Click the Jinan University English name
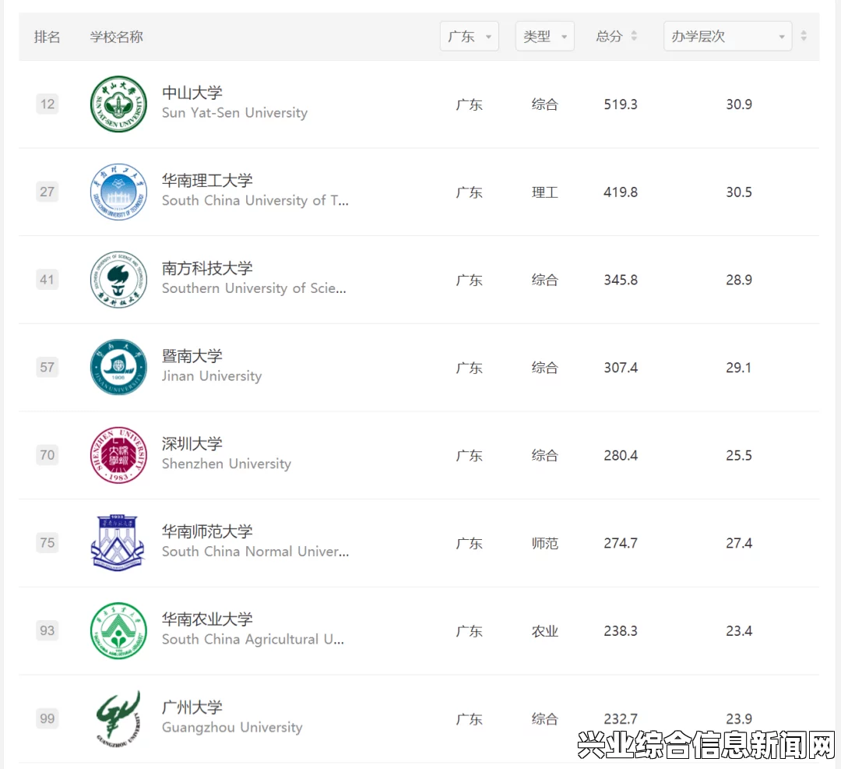This screenshot has height=769, width=841. pos(212,376)
